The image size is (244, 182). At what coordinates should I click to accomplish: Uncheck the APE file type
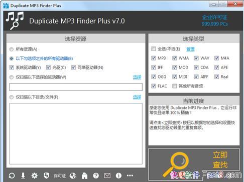216,67
